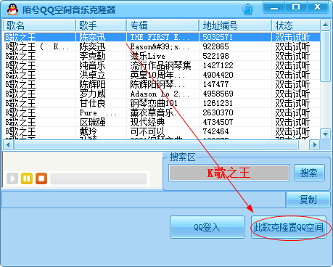
Task: Click 此歌克隆置QQ空间 button
Action: pos(289,227)
